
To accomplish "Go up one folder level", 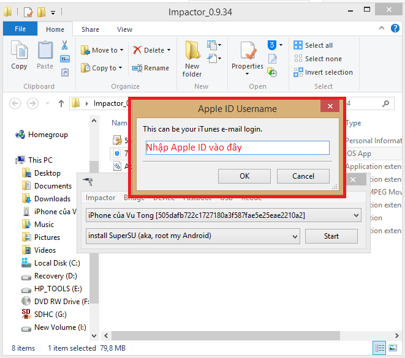I will tap(61, 103).
